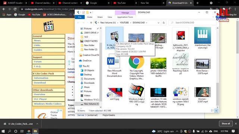The height and width of the screenshot is (134, 239).
Task: Open New folder (2) in navigation pane
Action: (x=90, y=50)
